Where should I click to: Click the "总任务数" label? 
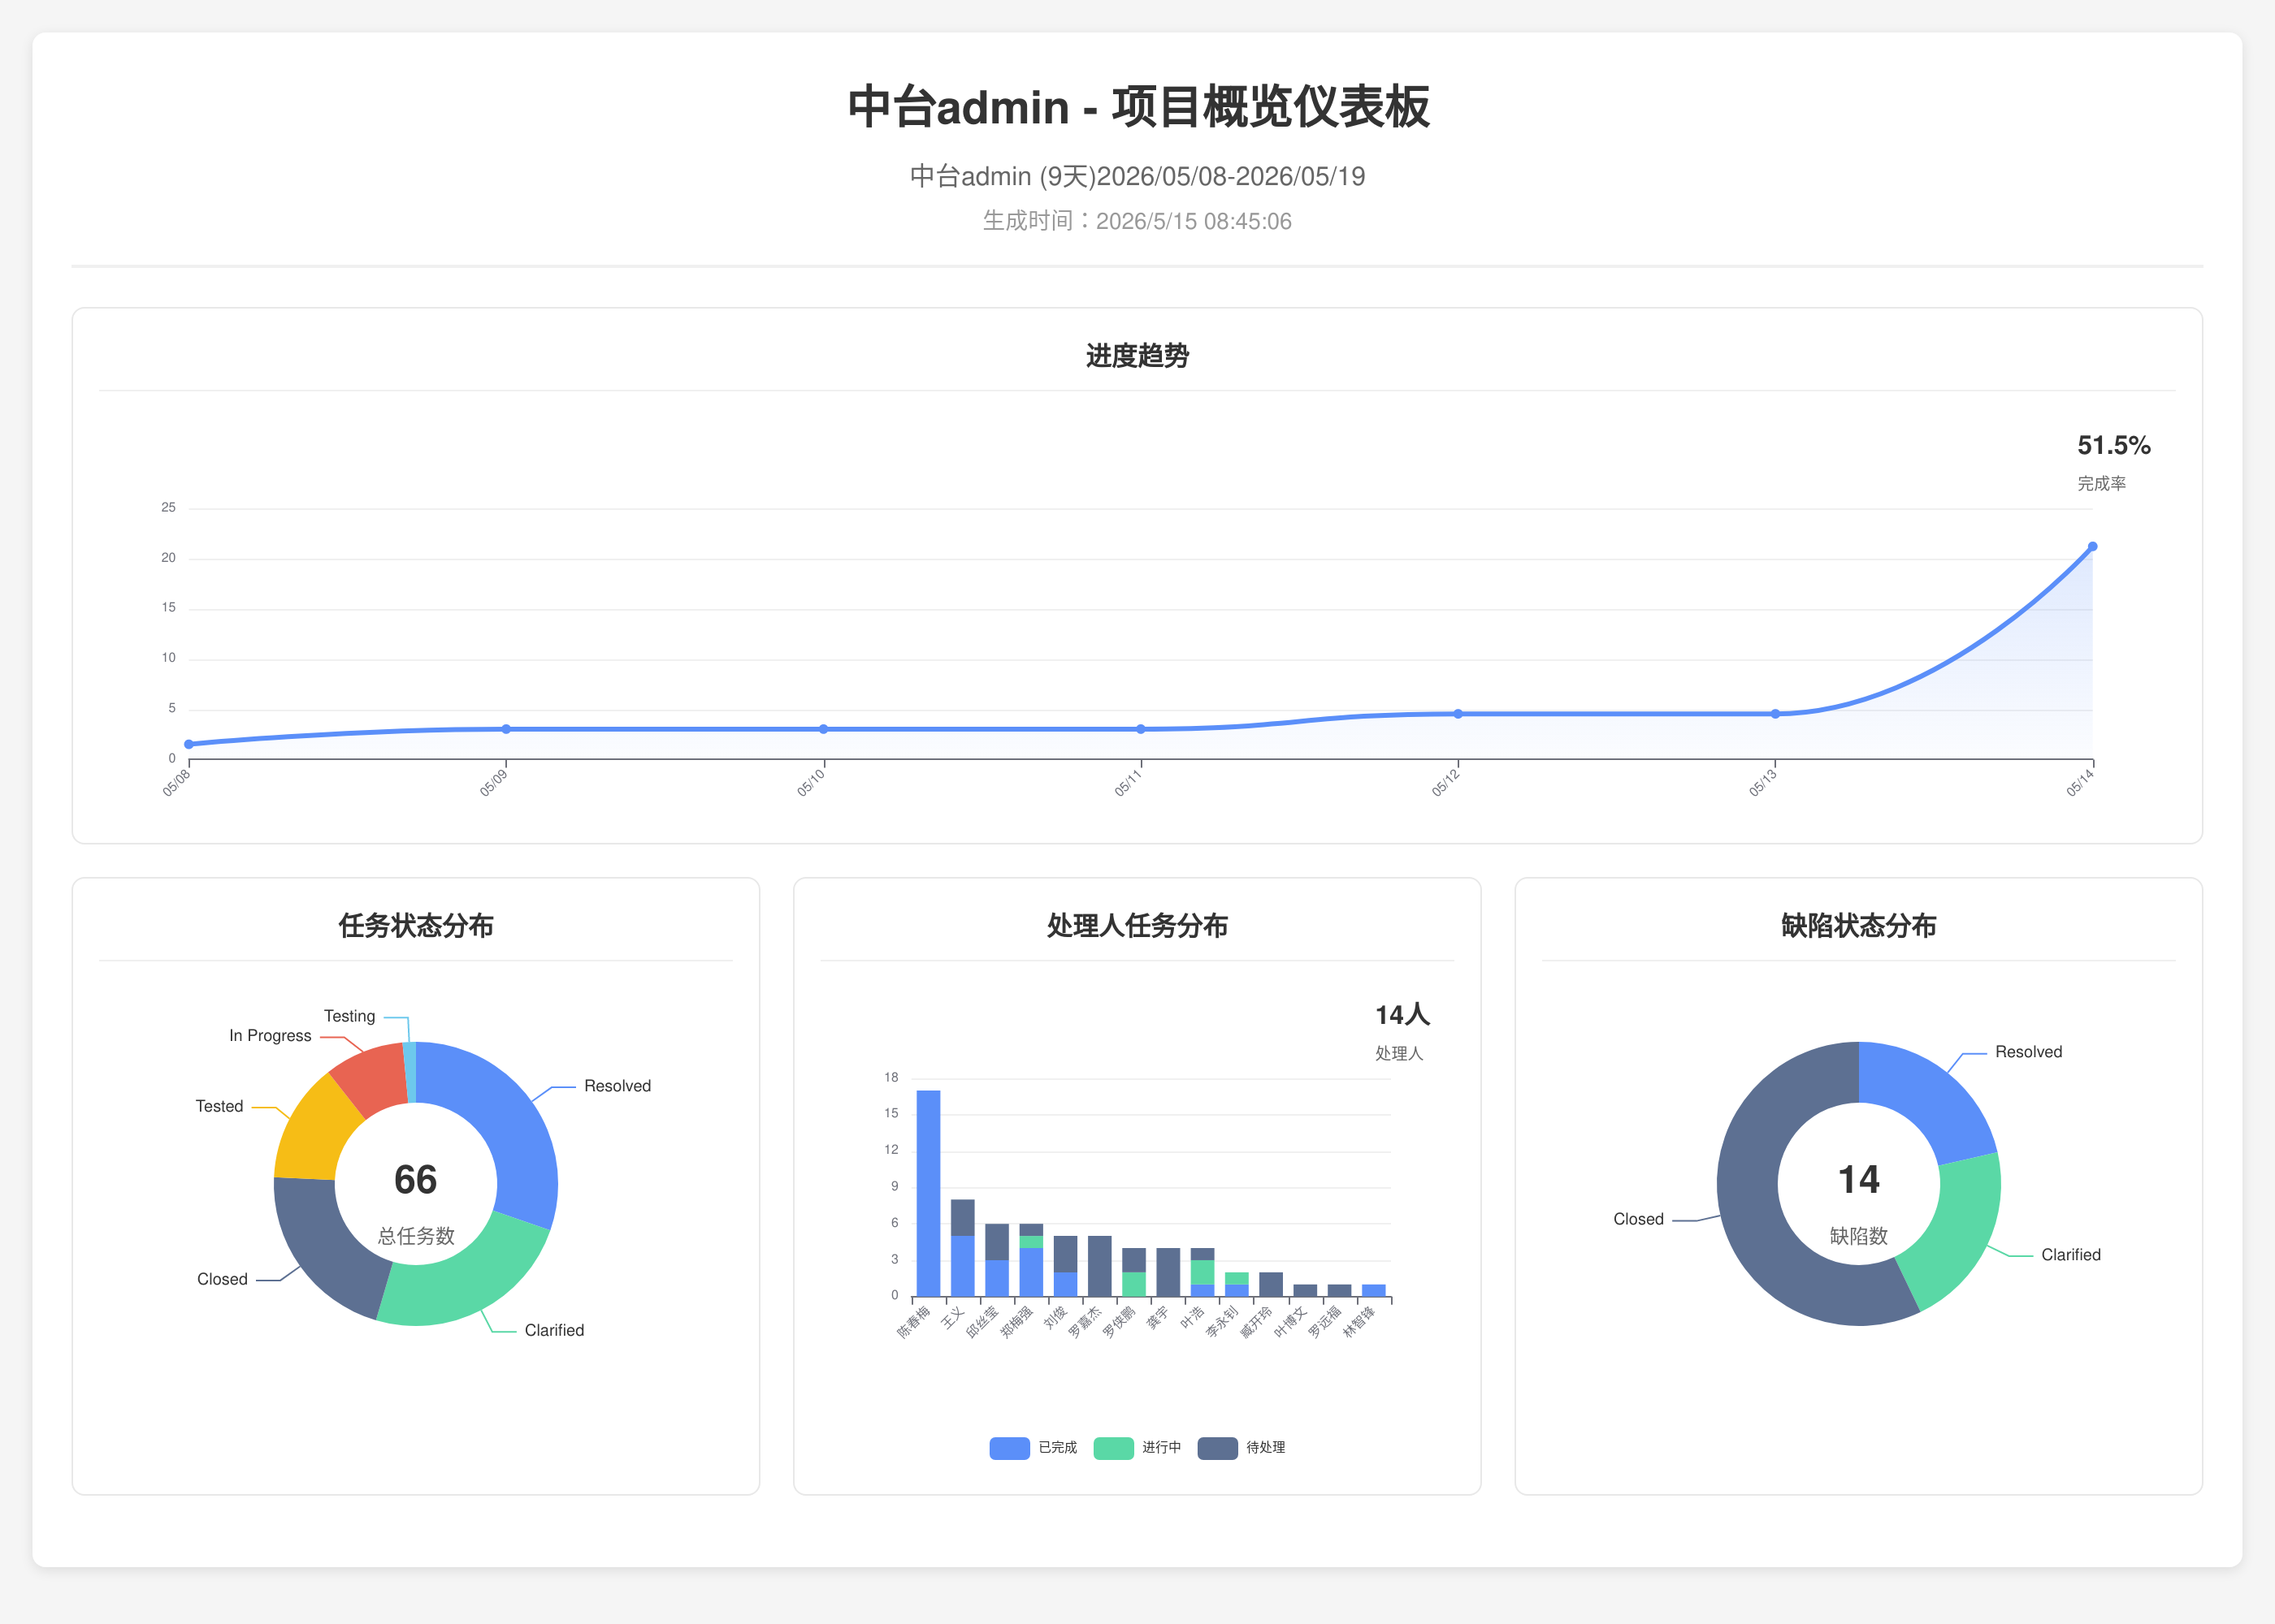[415, 1236]
